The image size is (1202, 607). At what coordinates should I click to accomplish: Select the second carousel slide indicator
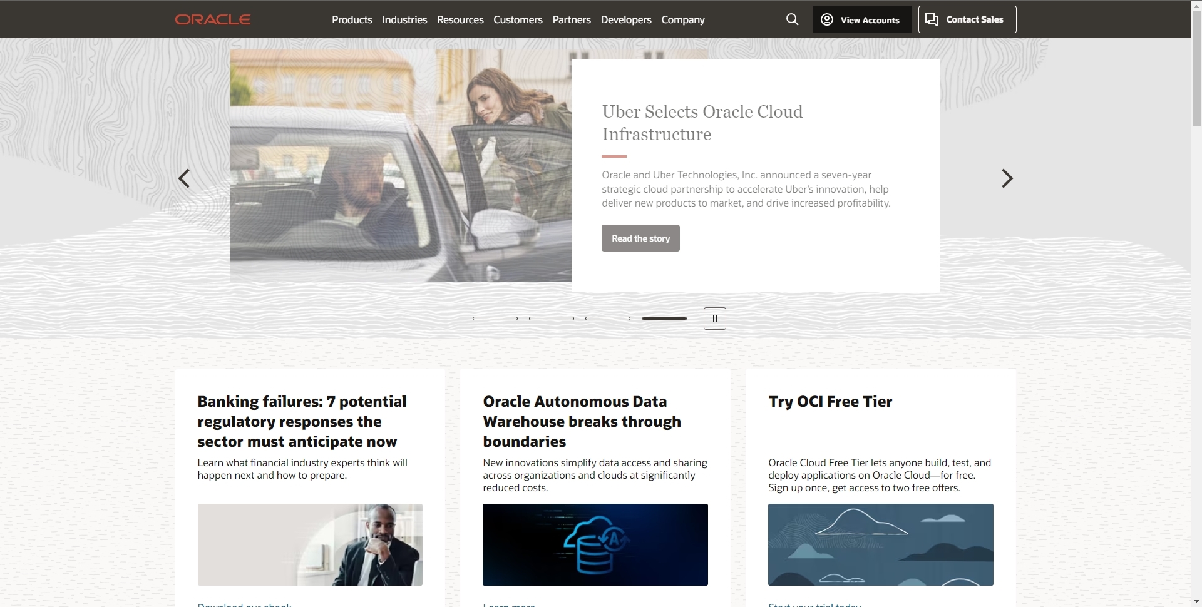pos(552,319)
